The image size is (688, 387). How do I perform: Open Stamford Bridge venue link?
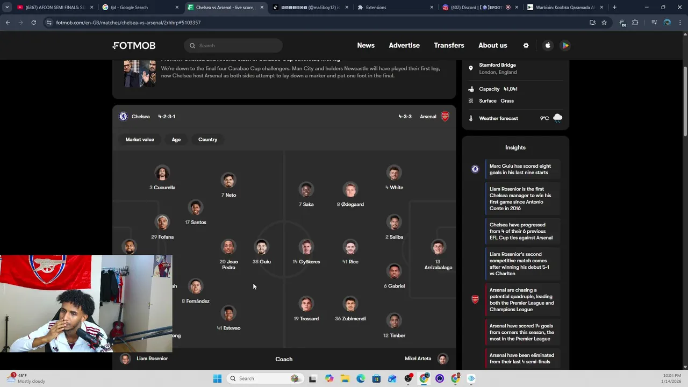click(498, 68)
